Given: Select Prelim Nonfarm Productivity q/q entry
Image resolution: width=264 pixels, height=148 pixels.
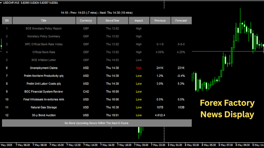Looking at the screenshot, I should pos(97,76).
